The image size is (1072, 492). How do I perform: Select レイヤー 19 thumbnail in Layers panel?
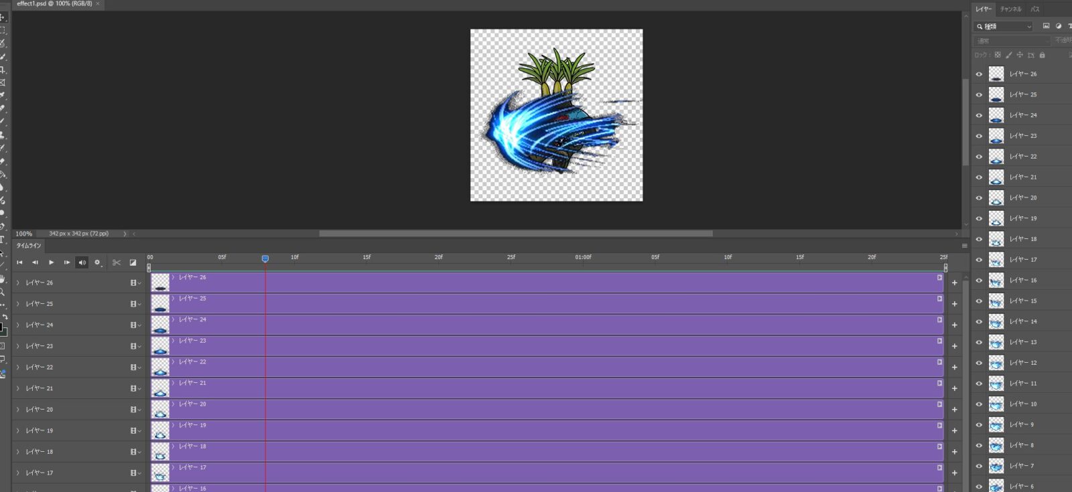[996, 218]
